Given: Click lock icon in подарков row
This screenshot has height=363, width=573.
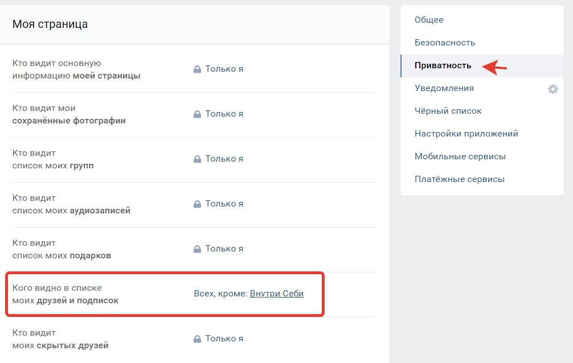Looking at the screenshot, I should 197,249.
